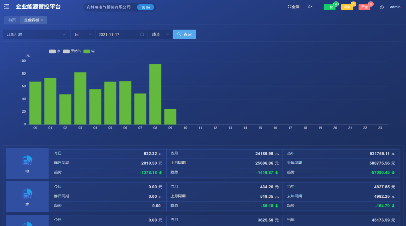
Task: Click the muted speaker icon
Action: 310,6
